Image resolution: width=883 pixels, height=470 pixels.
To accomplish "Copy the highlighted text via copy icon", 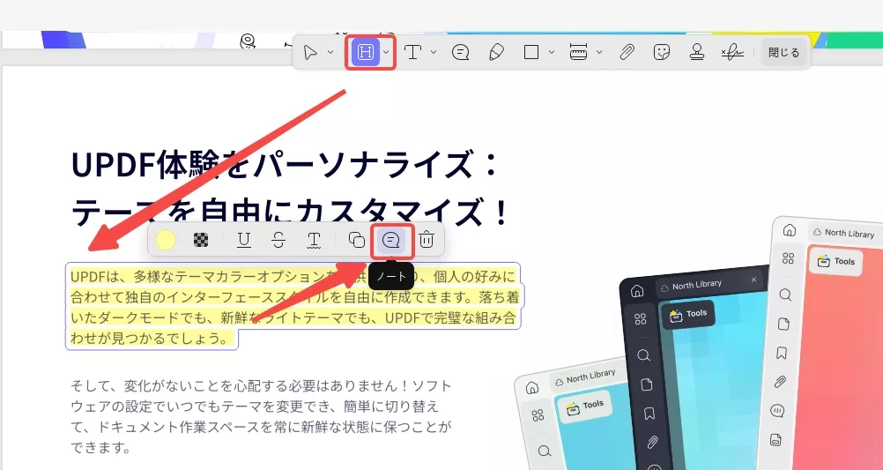I will tap(357, 240).
